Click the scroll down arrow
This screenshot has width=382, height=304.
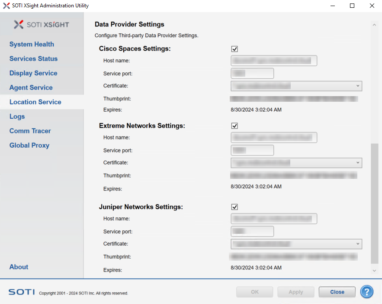[x=375, y=271]
